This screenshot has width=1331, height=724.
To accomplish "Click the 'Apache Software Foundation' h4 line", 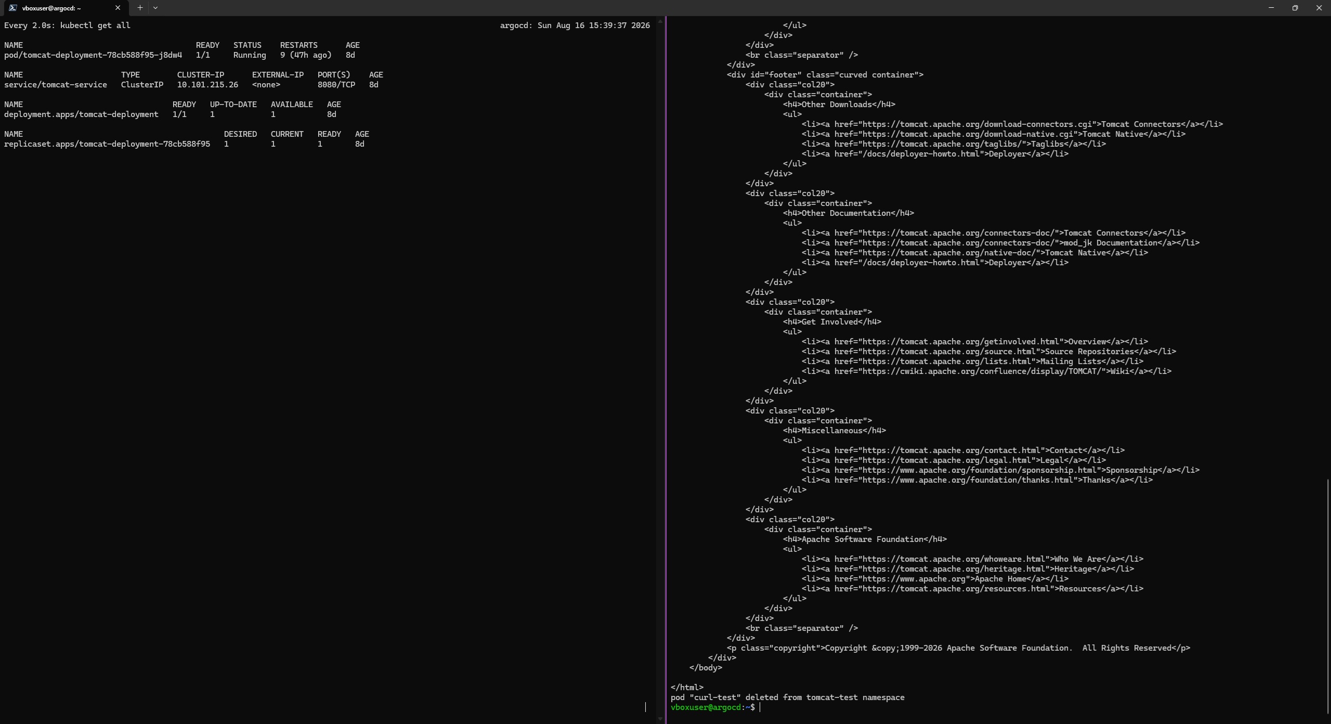I will [x=865, y=539].
